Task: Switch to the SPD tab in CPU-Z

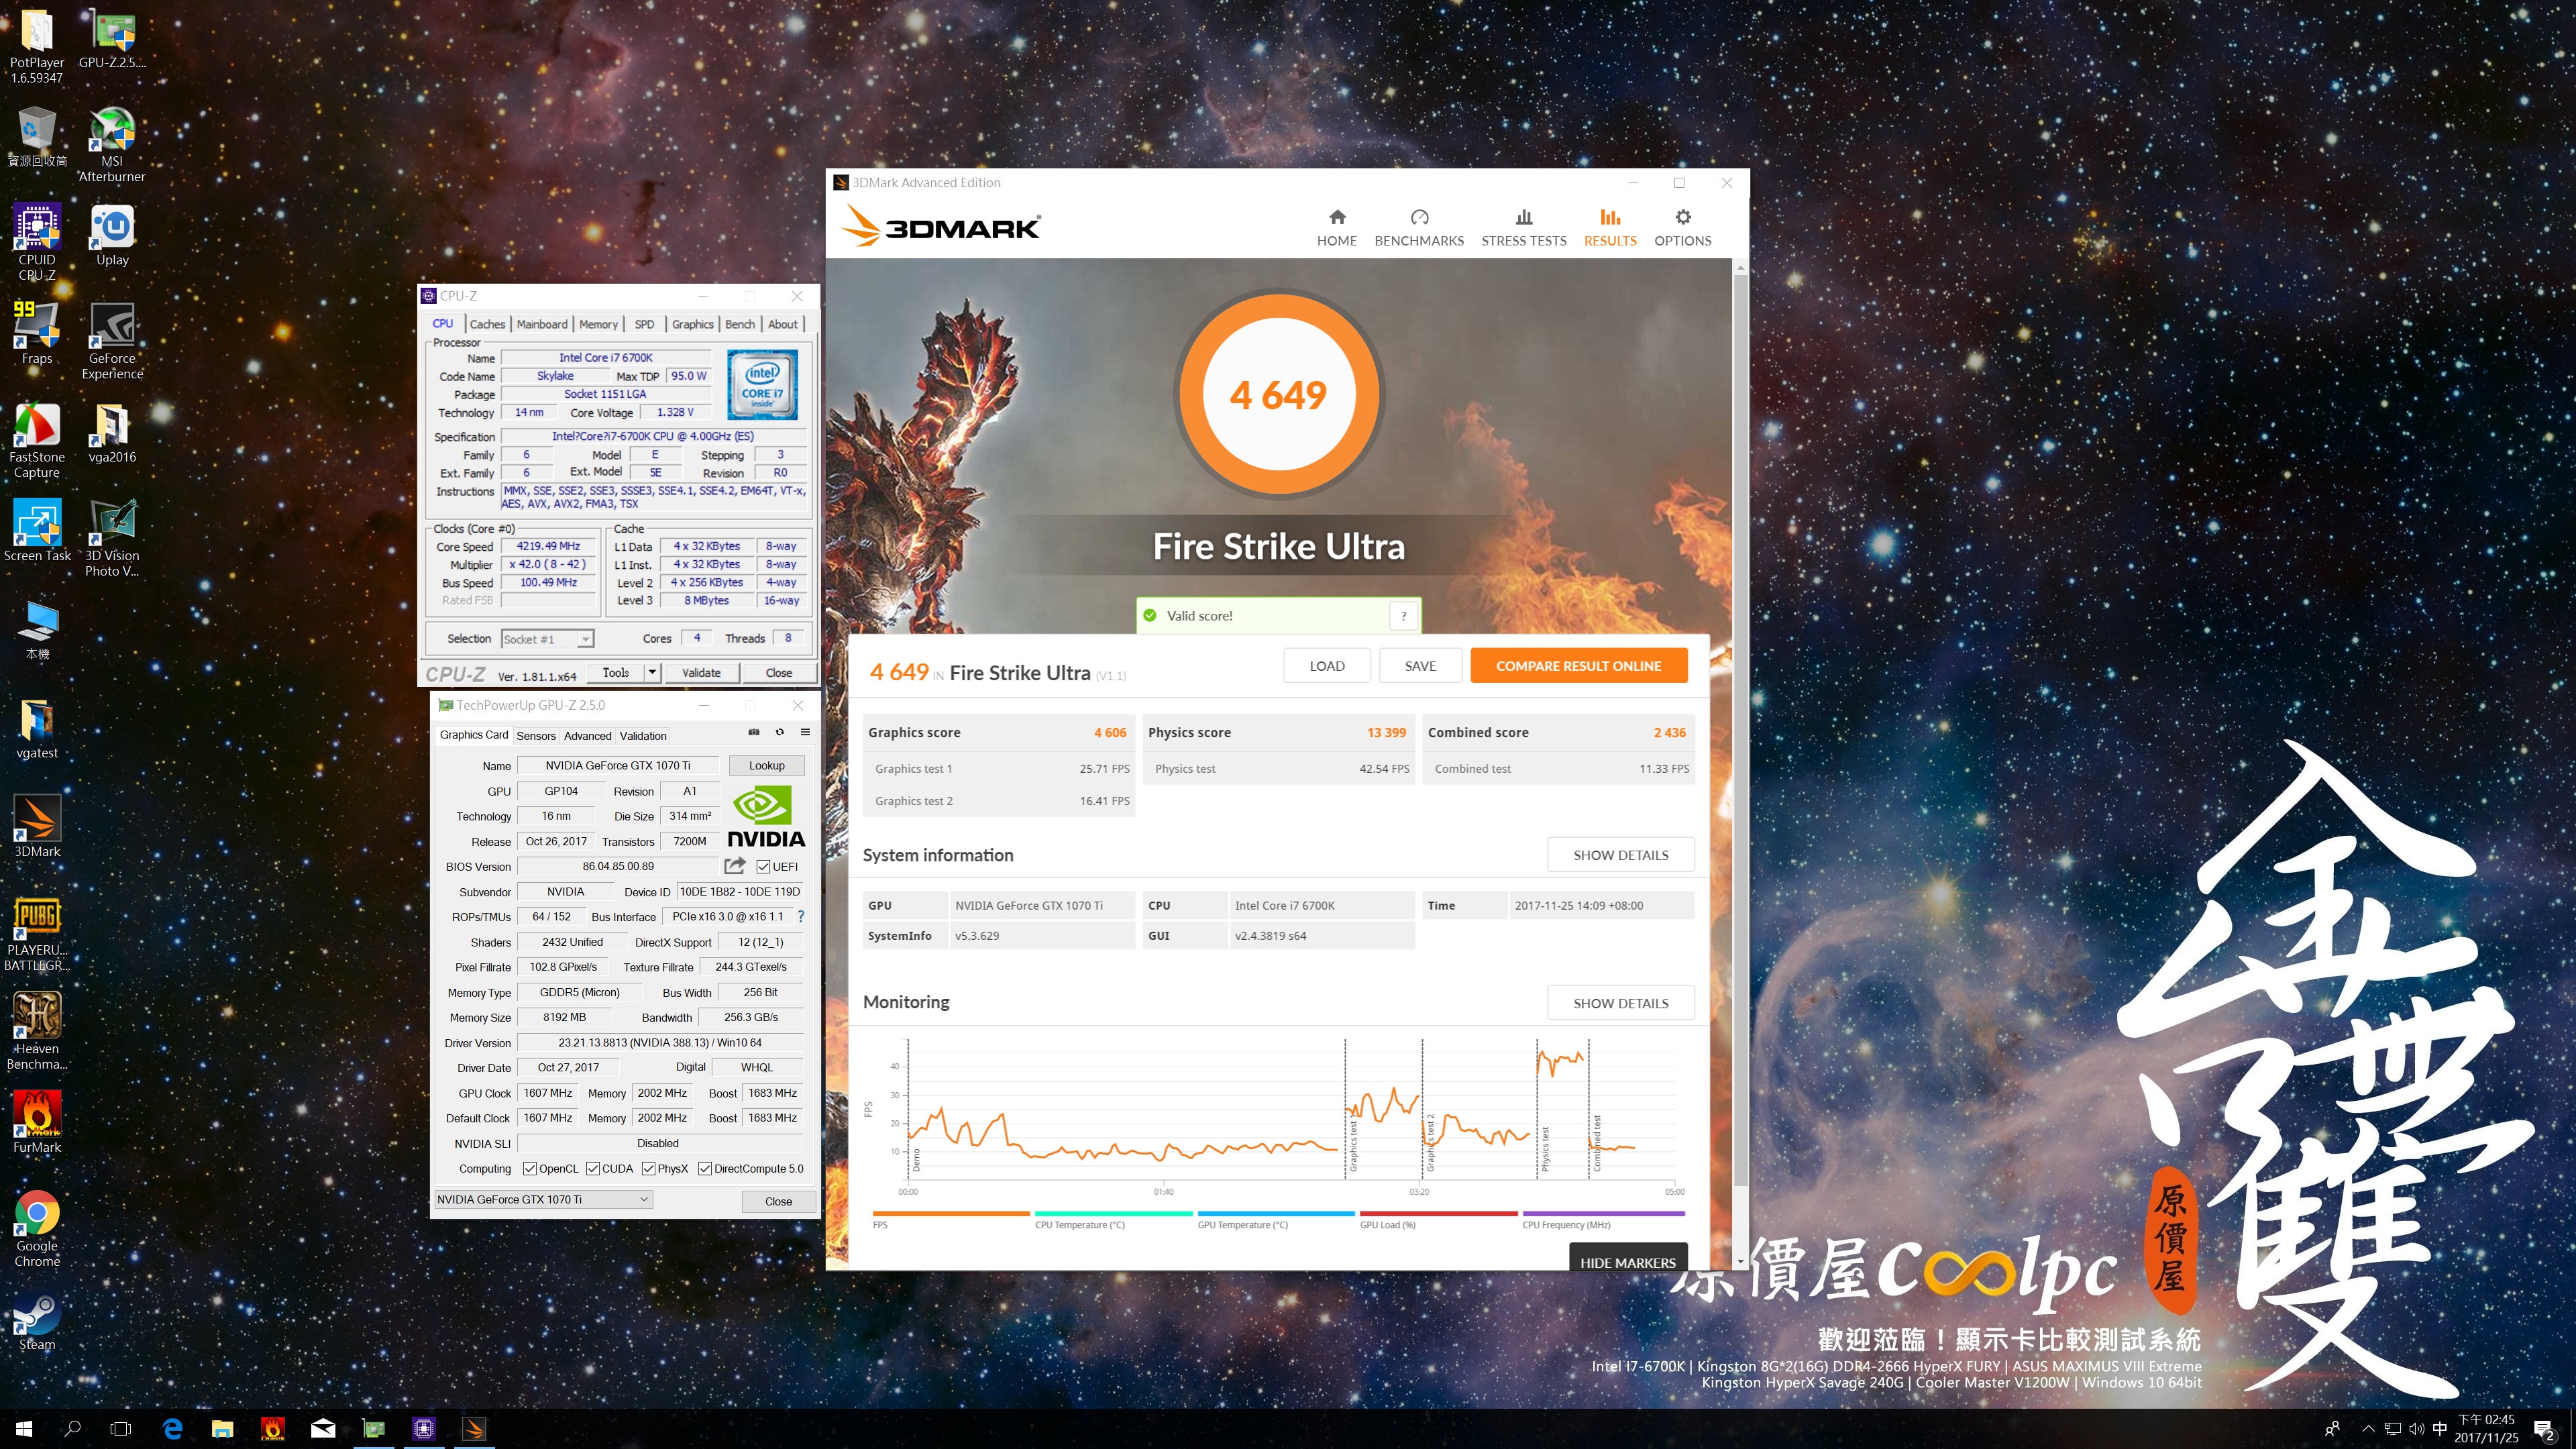Action: coord(644,324)
